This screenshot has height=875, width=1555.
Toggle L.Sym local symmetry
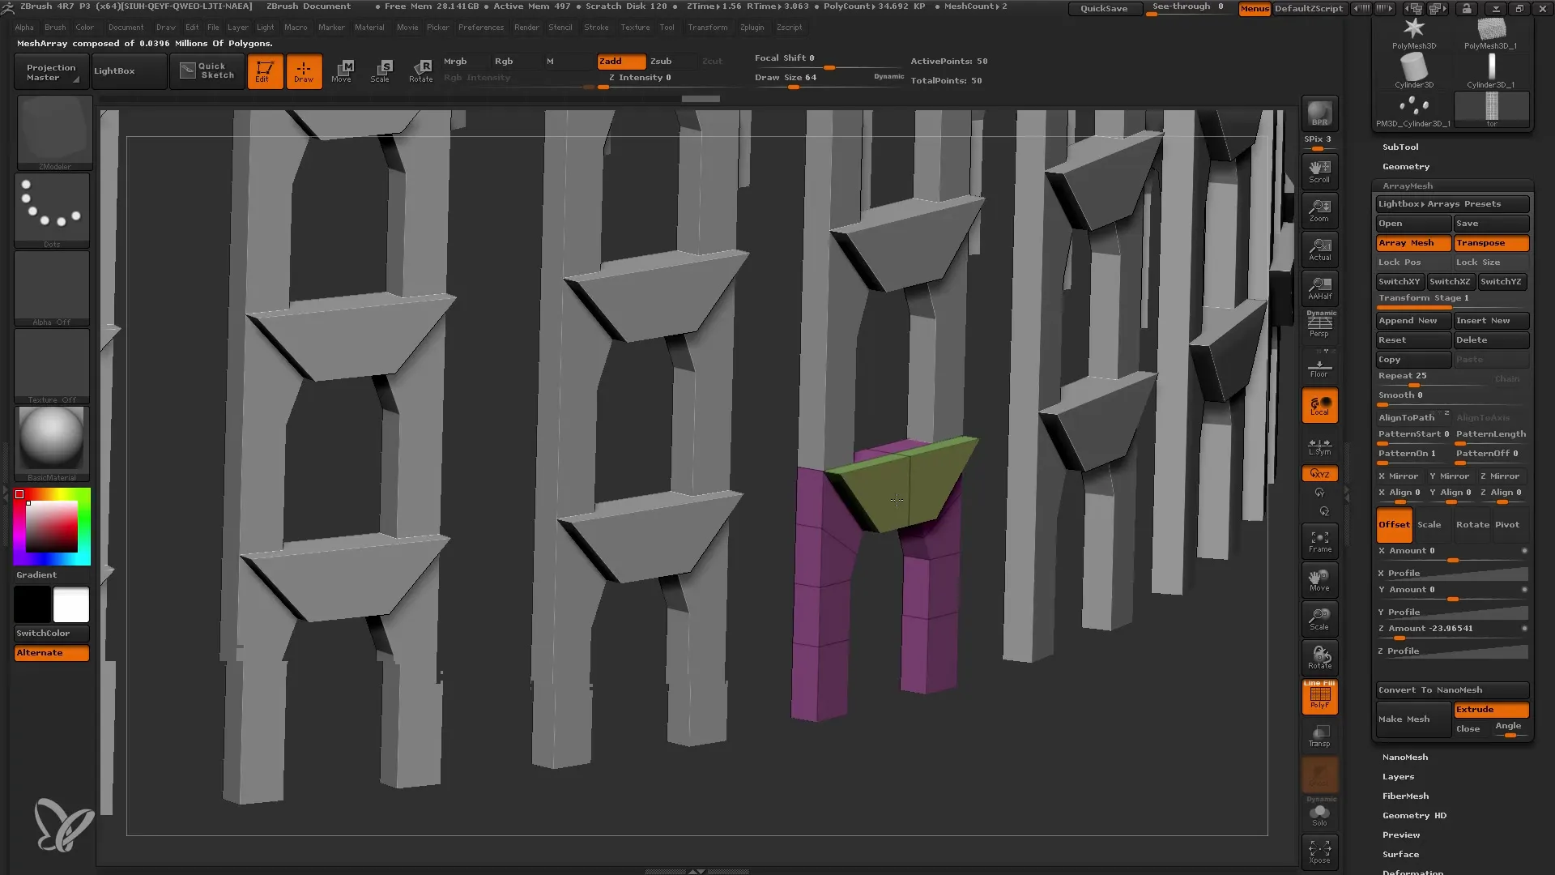1319,446
